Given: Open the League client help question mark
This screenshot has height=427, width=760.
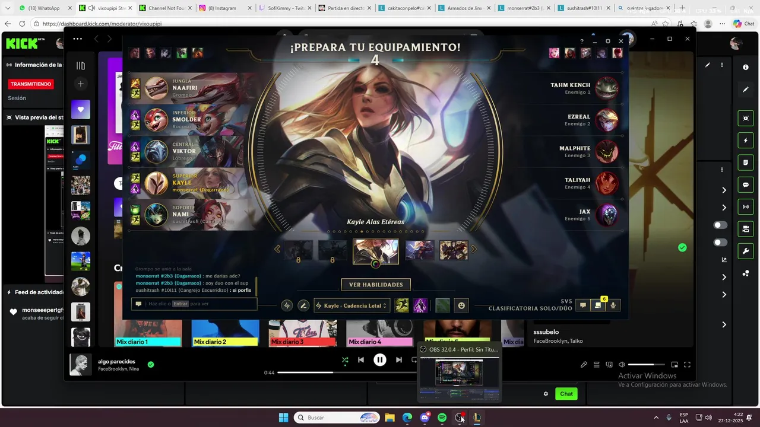Looking at the screenshot, I should (582, 42).
